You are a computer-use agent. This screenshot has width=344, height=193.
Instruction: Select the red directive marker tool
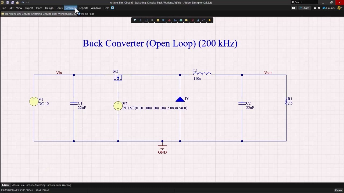192,20
